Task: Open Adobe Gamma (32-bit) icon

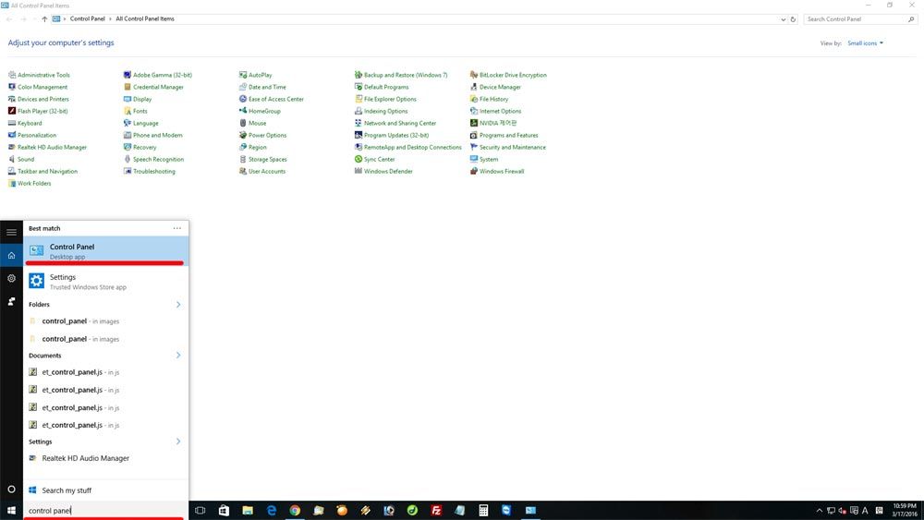Action: point(128,75)
